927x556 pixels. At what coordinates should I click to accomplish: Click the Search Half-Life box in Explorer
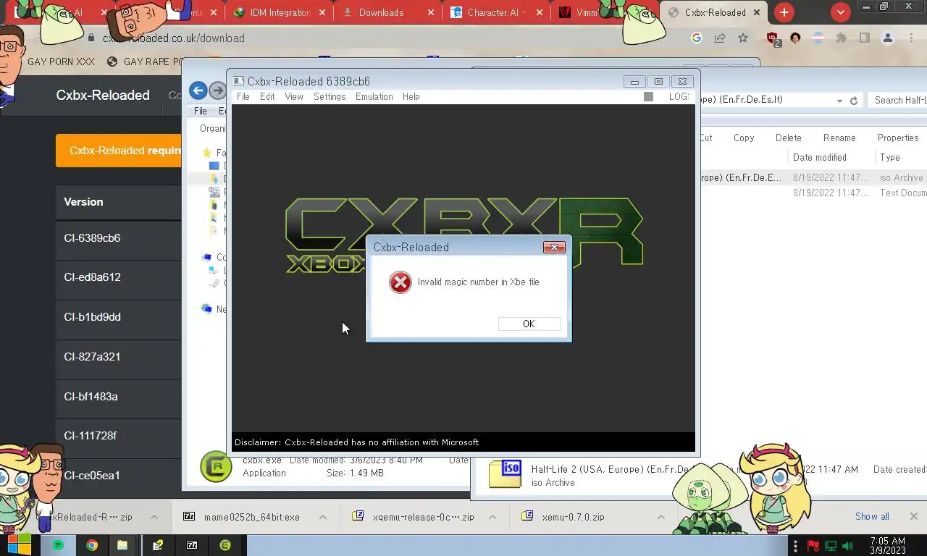(x=897, y=101)
